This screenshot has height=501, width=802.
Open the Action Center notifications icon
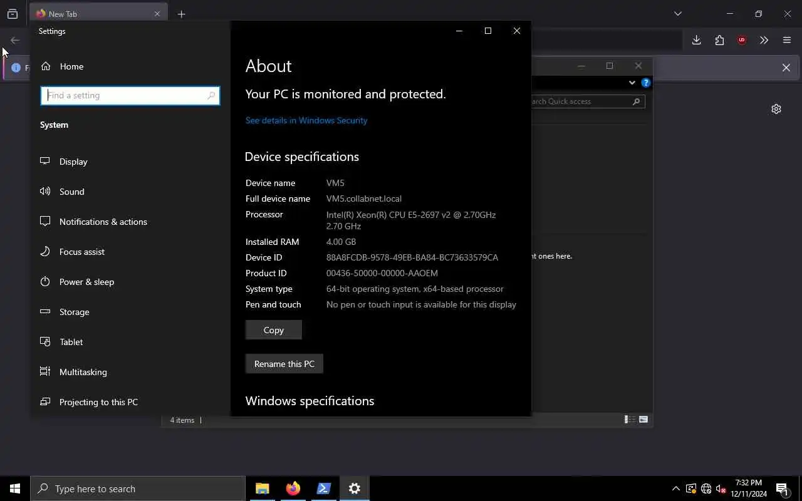tap(782, 488)
